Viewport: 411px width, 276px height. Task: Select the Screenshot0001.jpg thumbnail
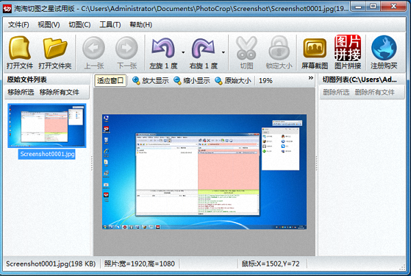(x=47, y=125)
